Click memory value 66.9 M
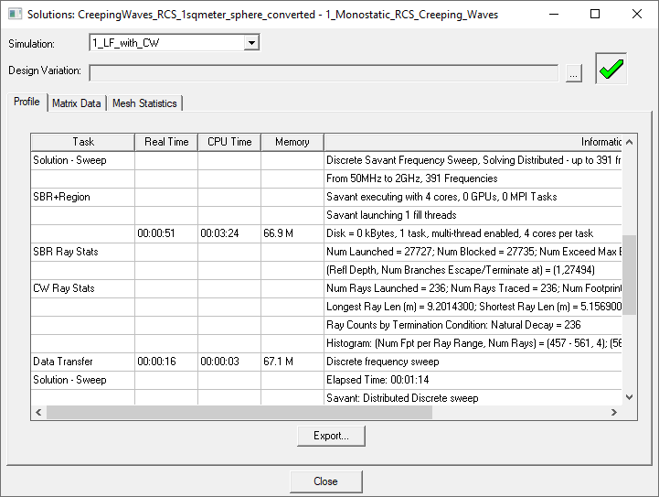The height and width of the screenshot is (497, 659). (x=292, y=233)
